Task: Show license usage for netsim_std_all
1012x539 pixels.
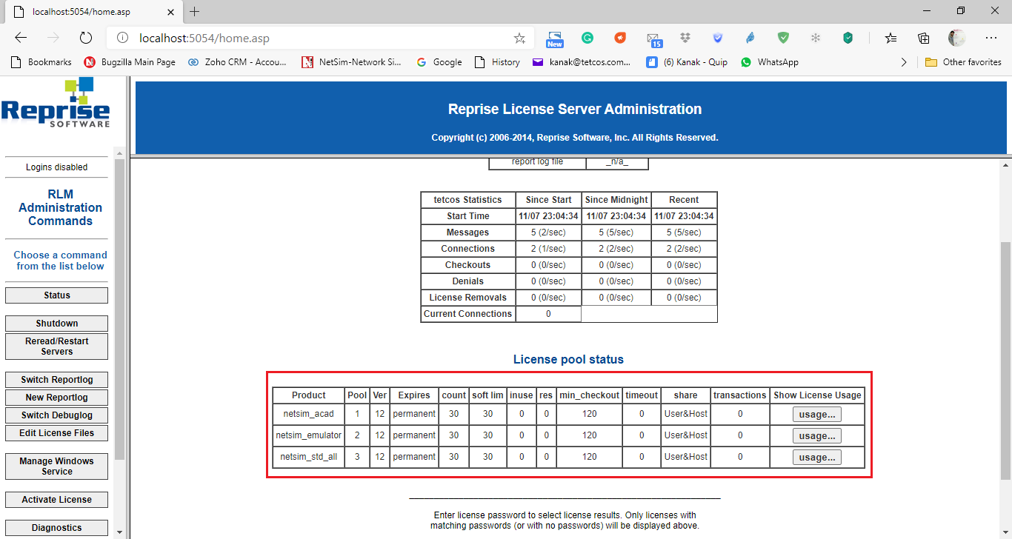Action: pos(817,458)
